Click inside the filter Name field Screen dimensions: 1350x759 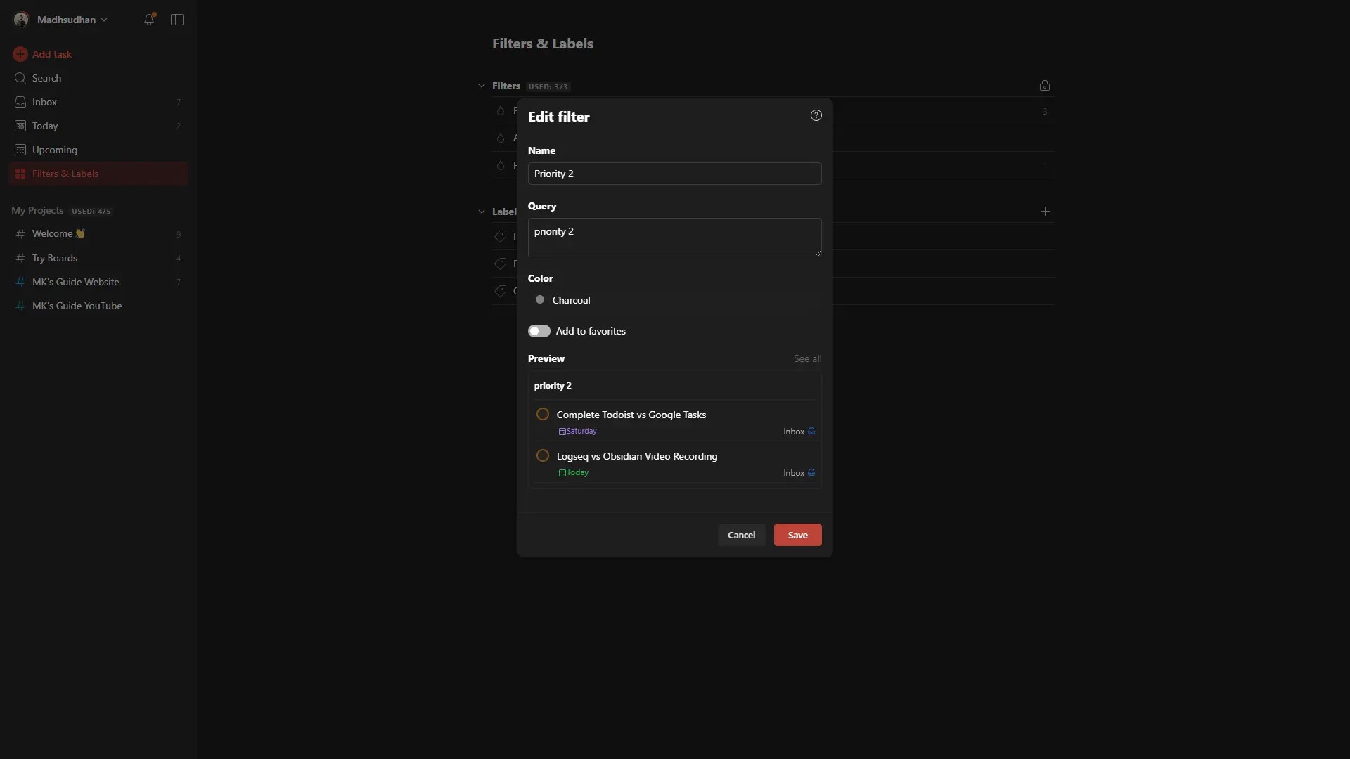[x=674, y=174]
